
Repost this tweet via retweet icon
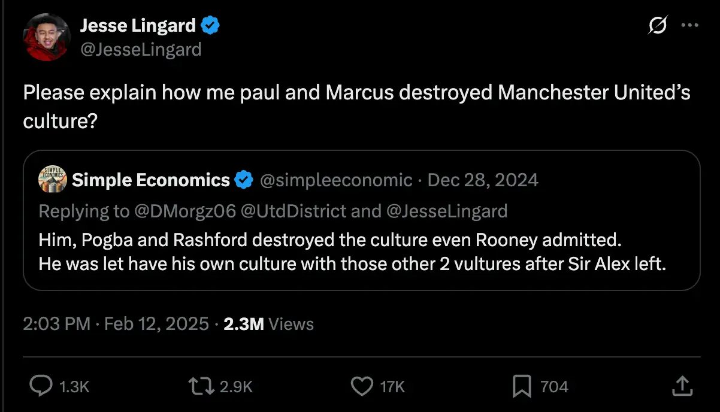(202, 386)
